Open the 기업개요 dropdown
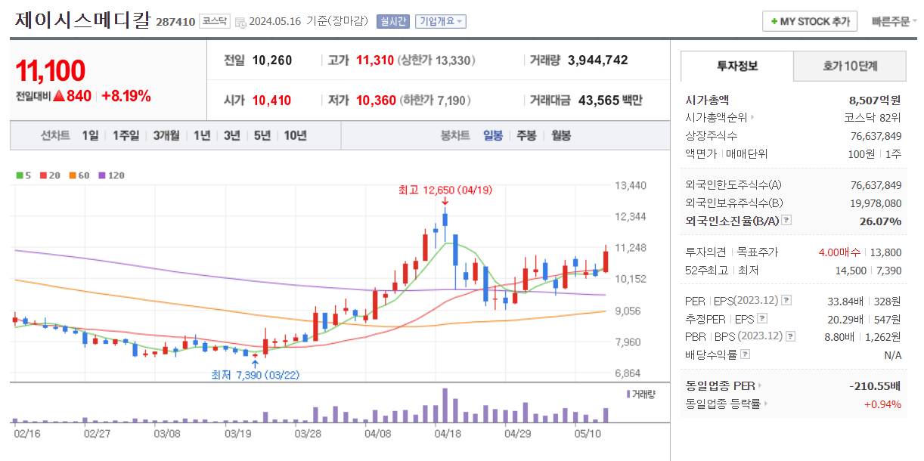The width and height of the screenshot is (924, 461). coord(439,21)
